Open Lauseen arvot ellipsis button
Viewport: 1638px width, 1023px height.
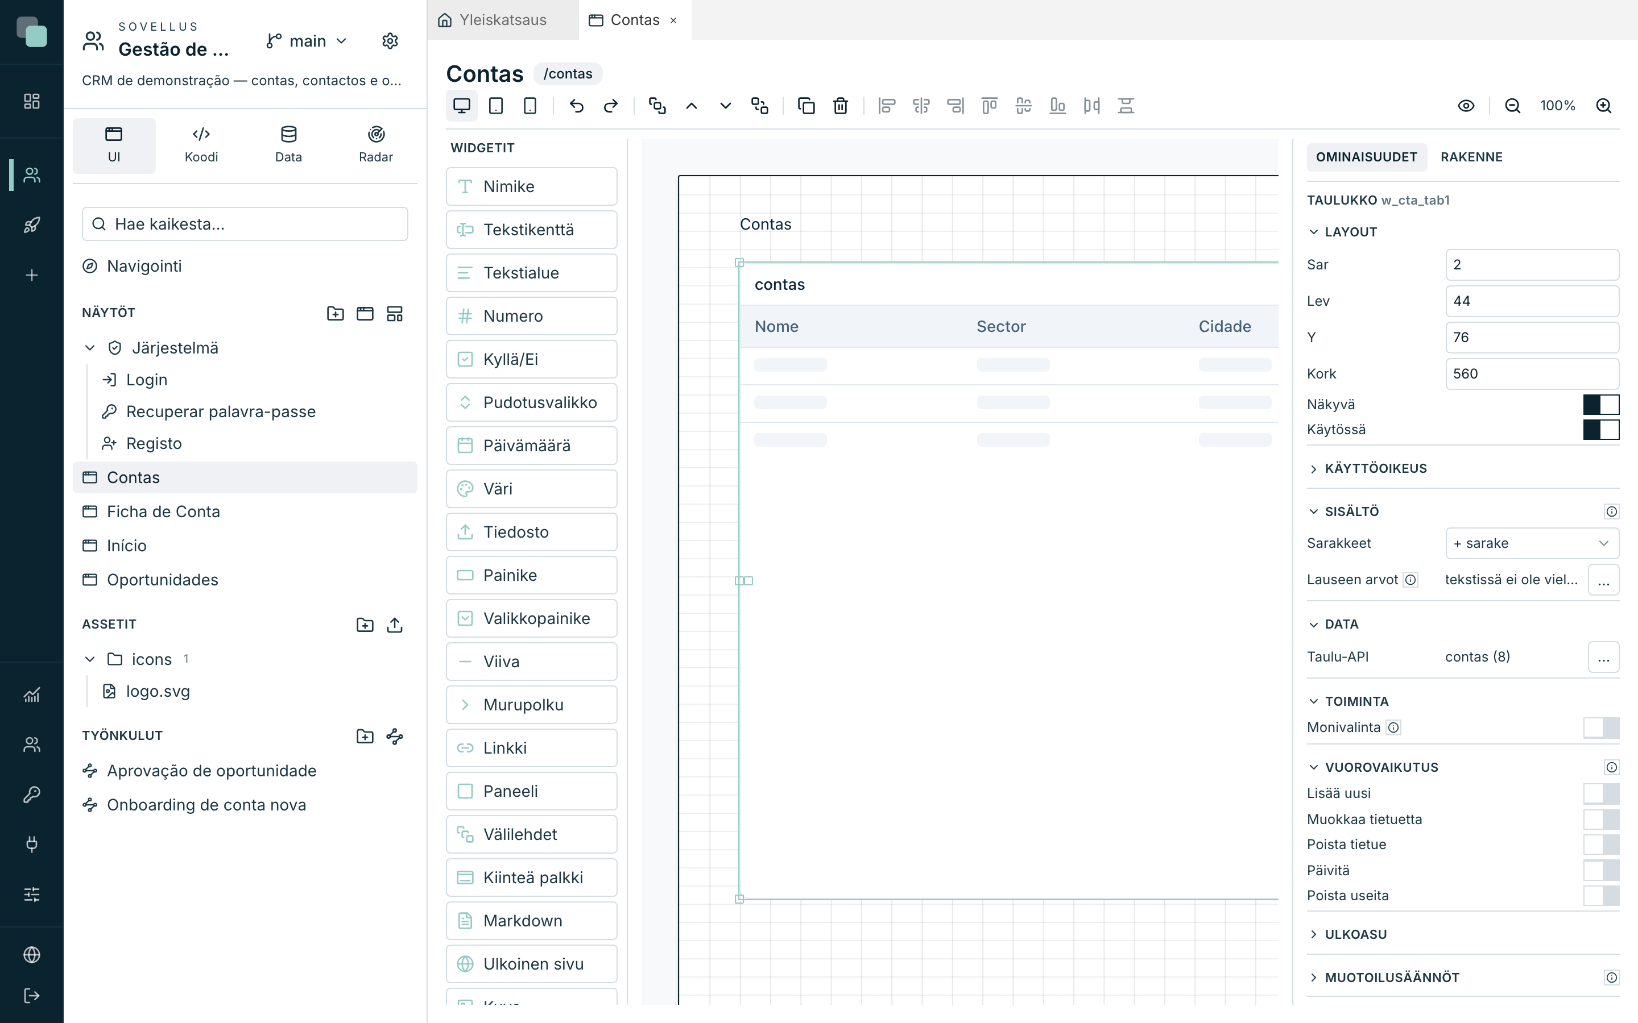pyautogui.click(x=1603, y=580)
